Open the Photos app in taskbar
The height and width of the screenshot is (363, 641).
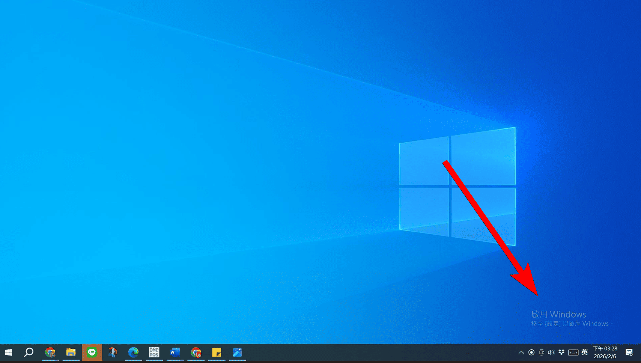238,352
